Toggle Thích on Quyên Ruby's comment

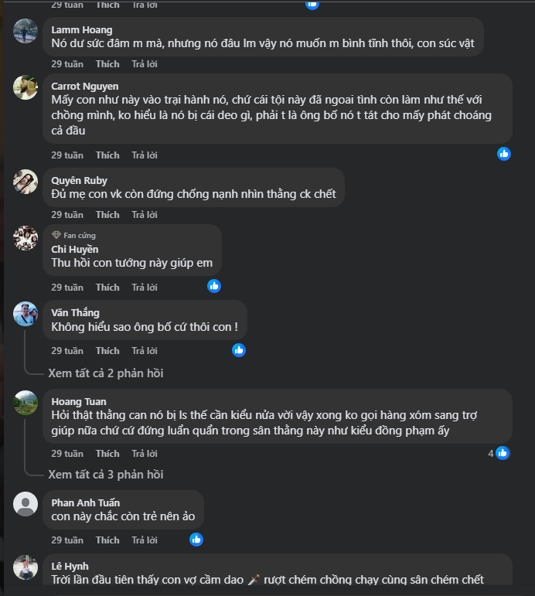107,215
